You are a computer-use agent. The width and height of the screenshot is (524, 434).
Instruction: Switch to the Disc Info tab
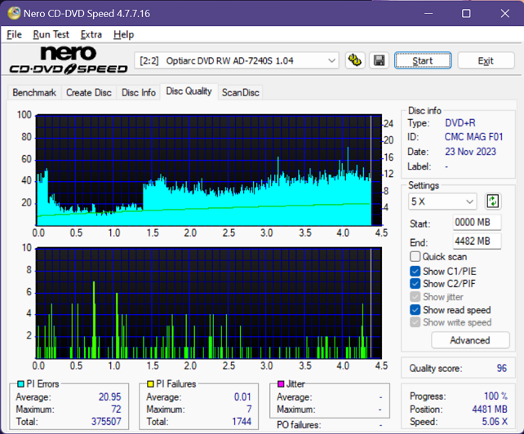(139, 92)
